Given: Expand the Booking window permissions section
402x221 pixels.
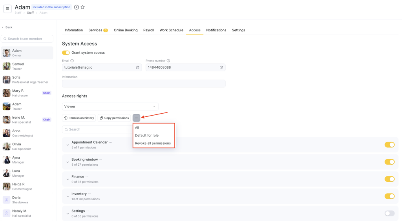Looking at the screenshot, I should click(x=68, y=162).
